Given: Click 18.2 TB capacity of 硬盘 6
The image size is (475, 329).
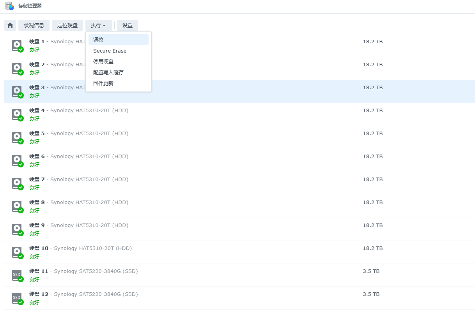Looking at the screenshot, I should [373, 157].
